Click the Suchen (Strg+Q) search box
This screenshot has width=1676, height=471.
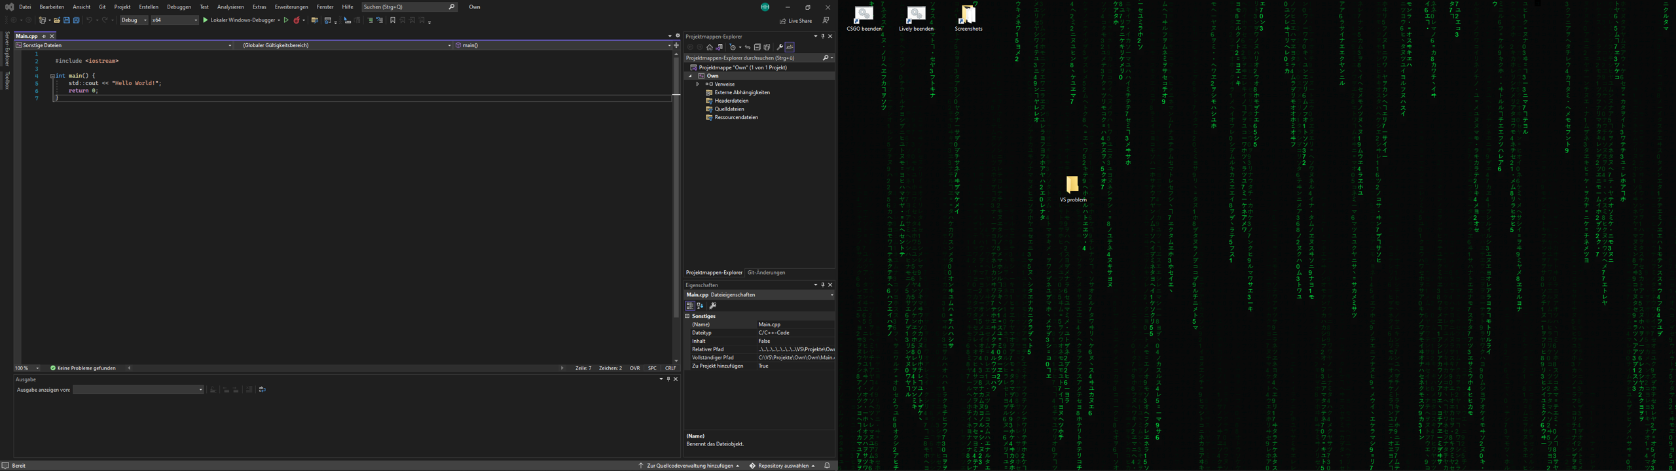pos(409,7)
